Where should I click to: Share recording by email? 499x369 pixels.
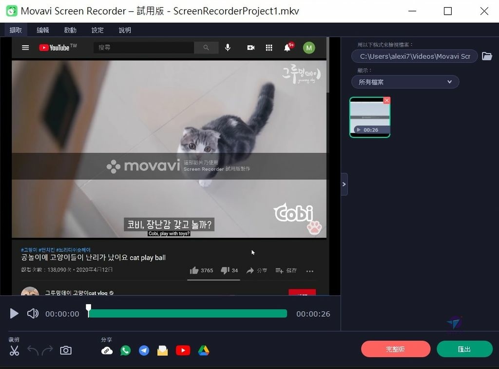coord(162,350)
